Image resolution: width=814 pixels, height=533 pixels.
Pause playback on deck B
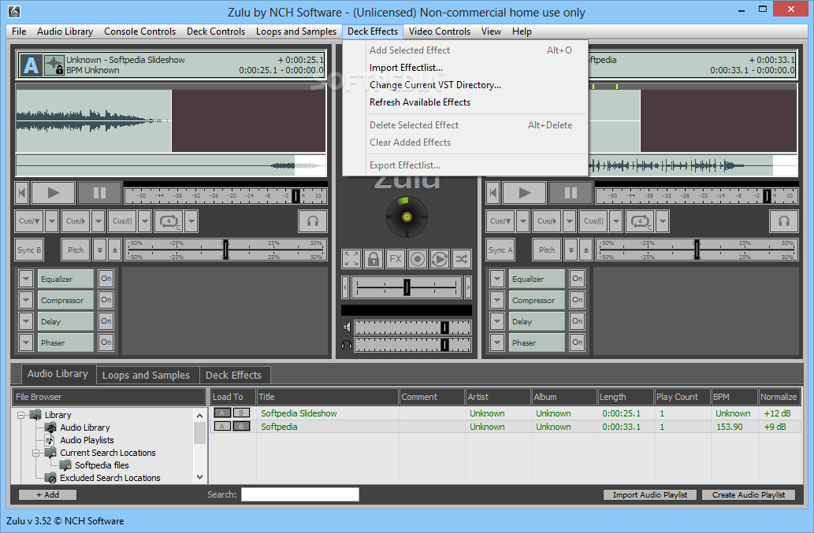pyautogui.click(x=571, y=193)
